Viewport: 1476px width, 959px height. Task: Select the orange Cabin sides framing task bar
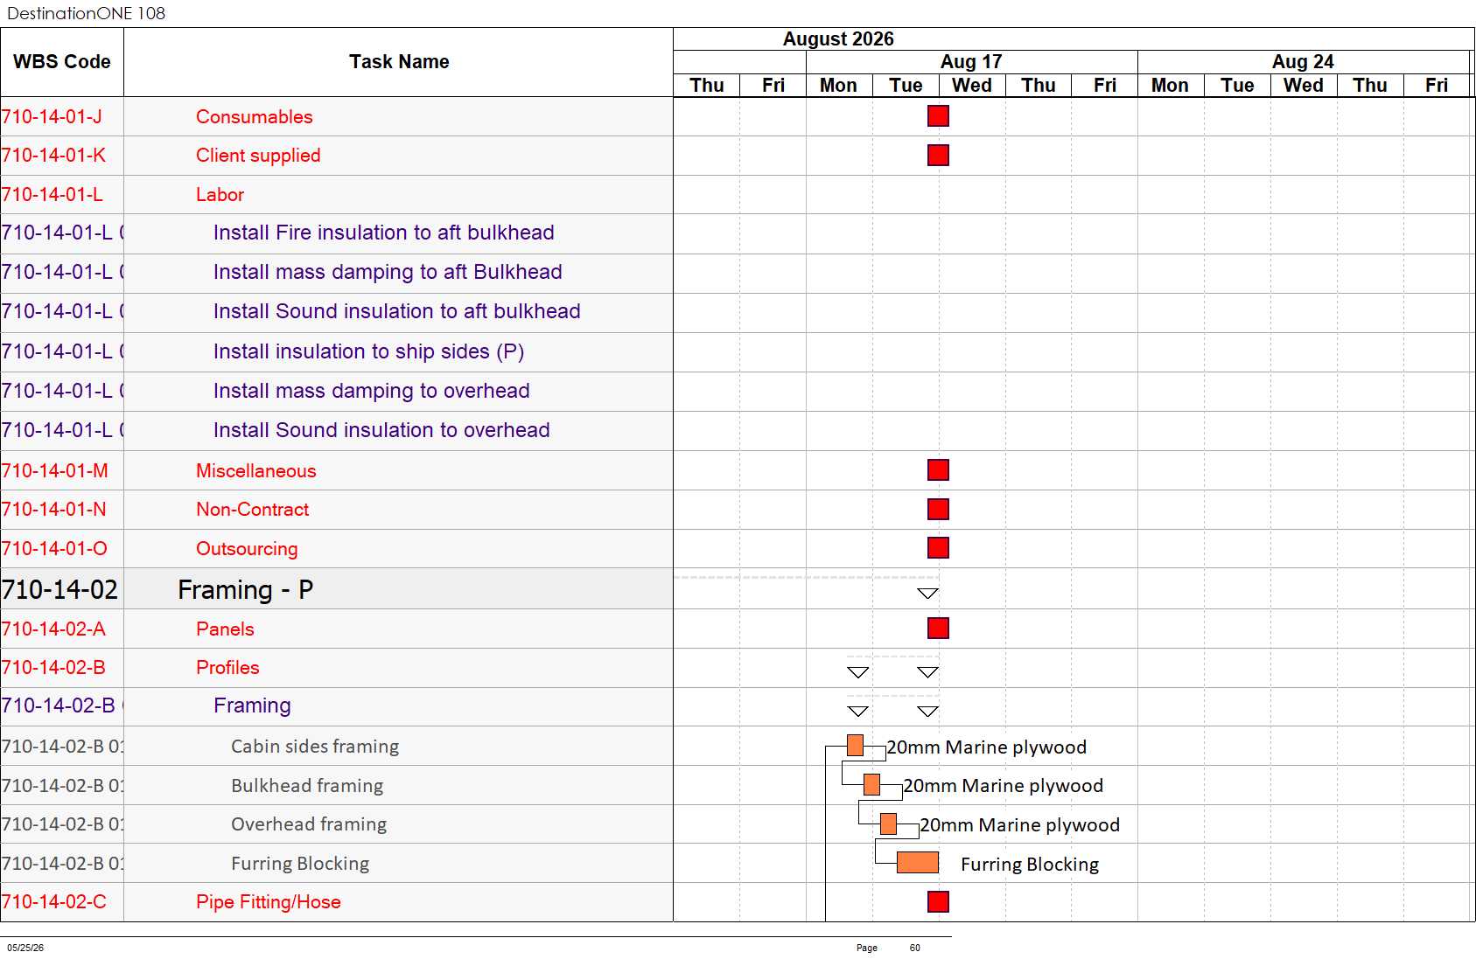[856, 746]
